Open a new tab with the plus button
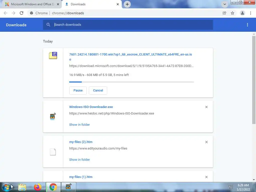 [127, 4]
